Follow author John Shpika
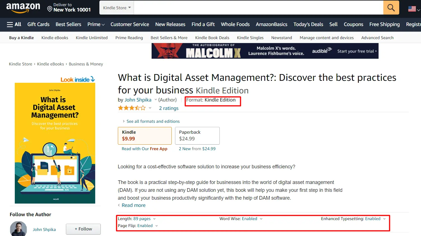This screenshot has width=421, height=236. [83, 229]
